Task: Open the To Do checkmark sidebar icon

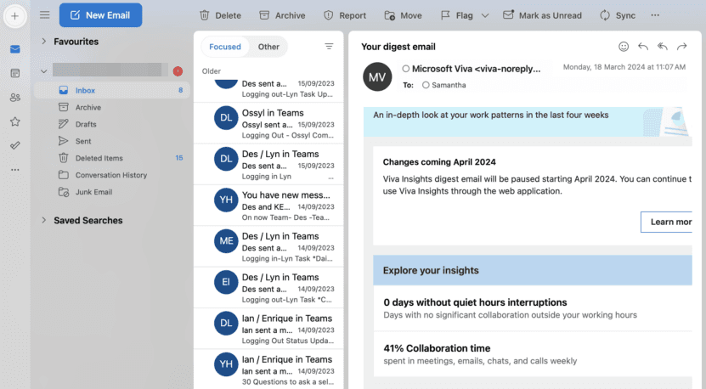Action: [14, 145]
